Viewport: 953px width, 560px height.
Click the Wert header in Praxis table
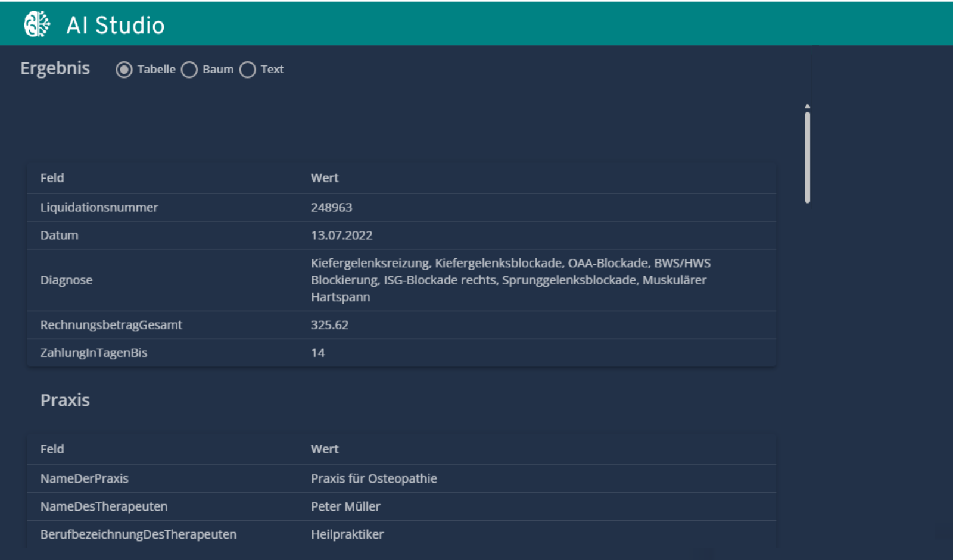324,449
